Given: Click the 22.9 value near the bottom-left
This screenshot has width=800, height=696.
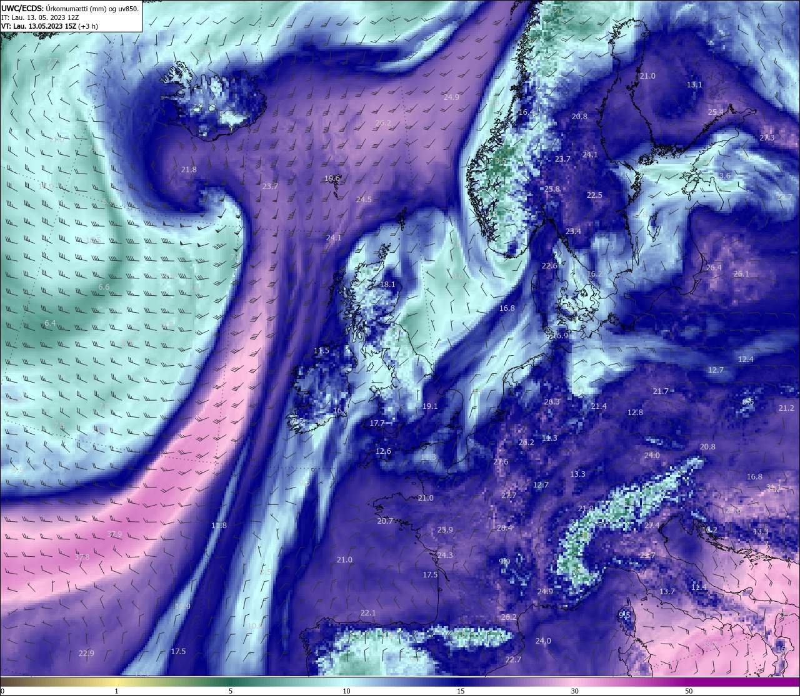Looking at the screenshot, I should [x=86, y=654].
